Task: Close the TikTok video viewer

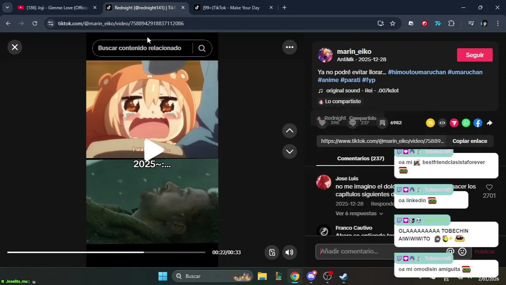Action: 15,47
